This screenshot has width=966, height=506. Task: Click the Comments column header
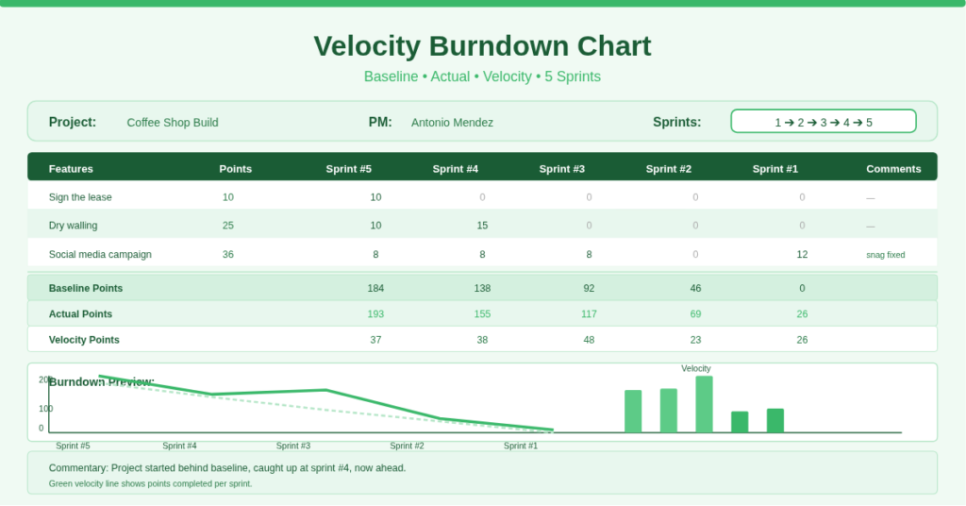(x=892, y=169)
